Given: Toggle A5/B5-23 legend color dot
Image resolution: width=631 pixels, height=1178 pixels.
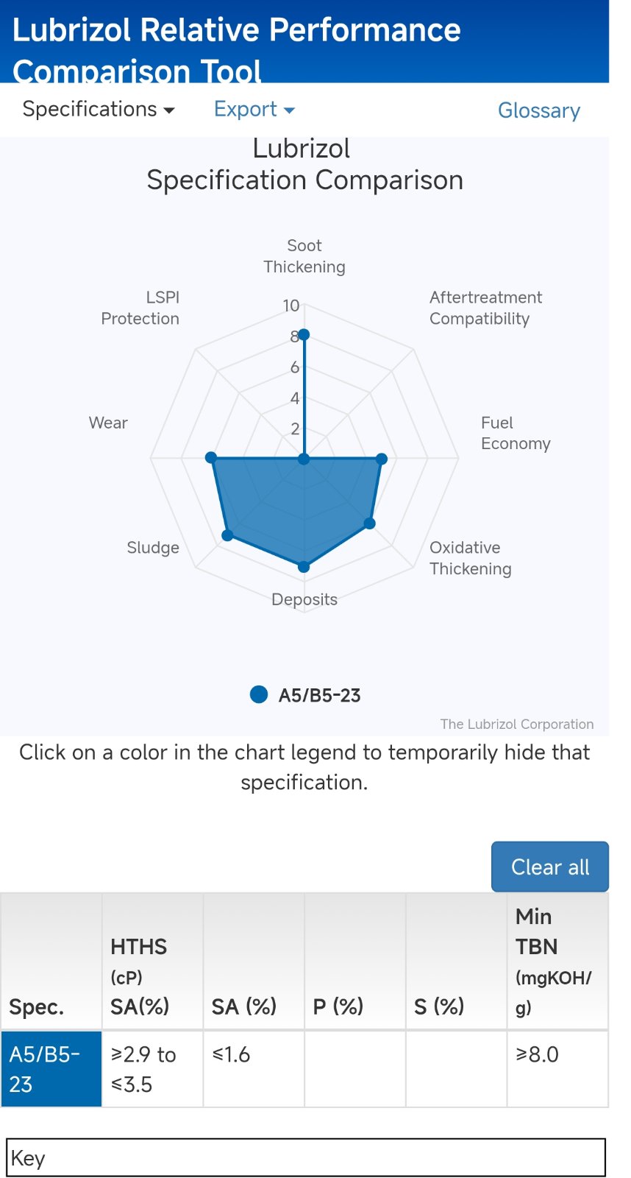Looking at the screenshot, I should click(259, 694).
